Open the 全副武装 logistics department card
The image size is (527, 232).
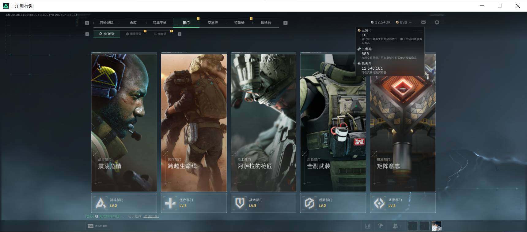[333, 122]
